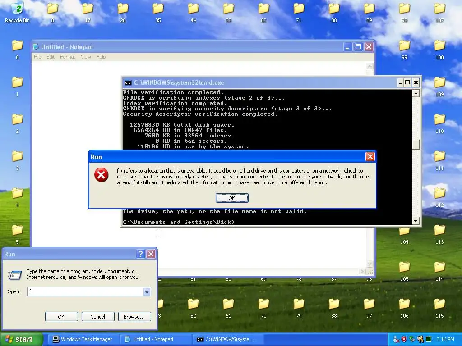Open Notepad's File menu
462x346 pixels.
pyautogui.click(x=37, y=57)
